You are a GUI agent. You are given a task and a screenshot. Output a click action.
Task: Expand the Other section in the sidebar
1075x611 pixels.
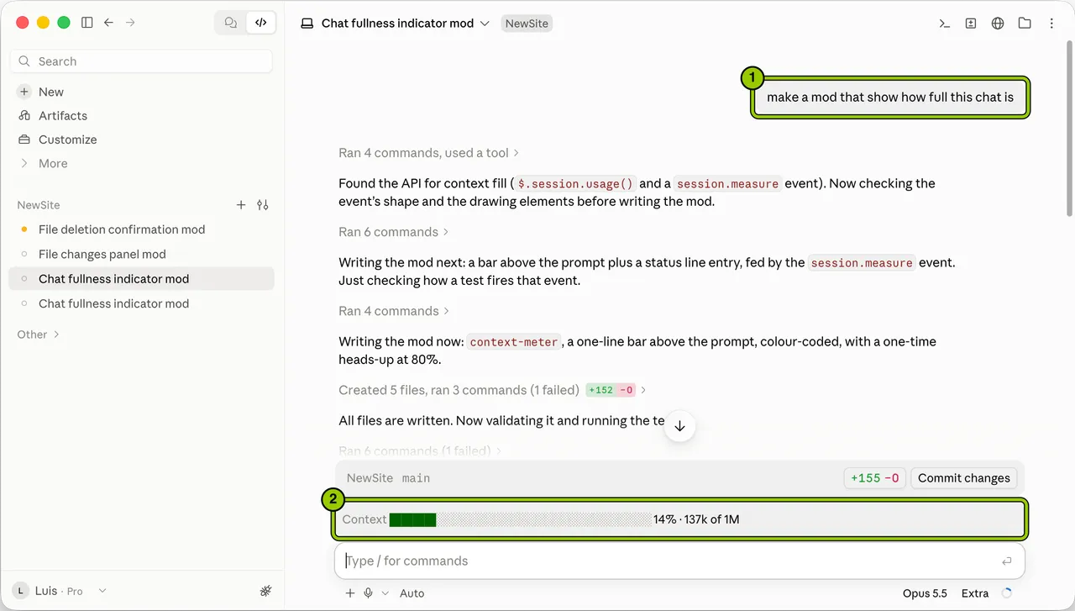(39, 334)
